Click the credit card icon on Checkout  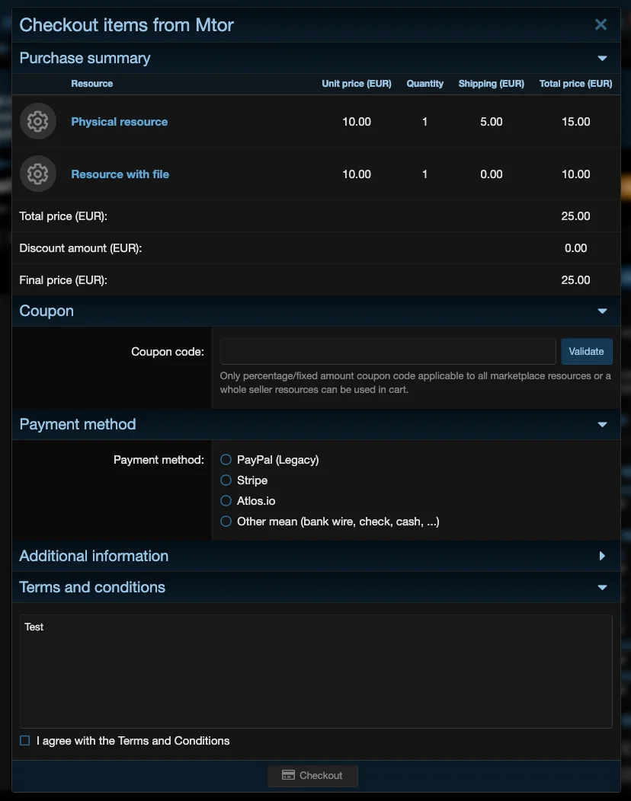click(x=288, y=775)
